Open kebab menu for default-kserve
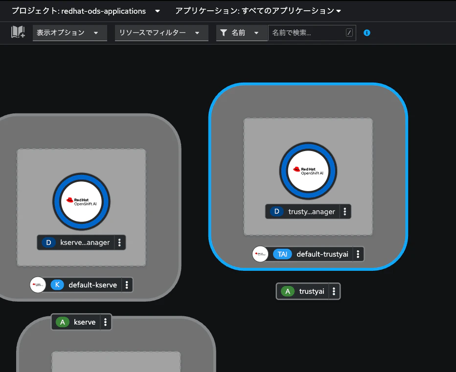This screenshot has height=372, width=456. (x=127, y=285)
